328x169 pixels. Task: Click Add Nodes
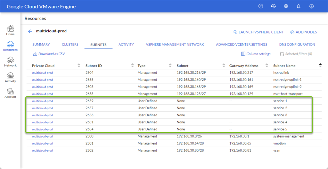[304, 32]
